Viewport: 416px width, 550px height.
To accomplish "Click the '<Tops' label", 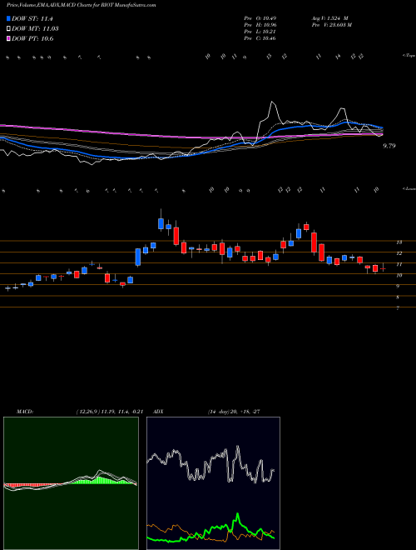I will [409, 56].
